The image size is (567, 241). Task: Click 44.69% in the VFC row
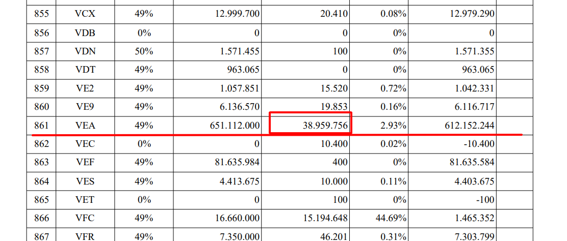[391, 218]
